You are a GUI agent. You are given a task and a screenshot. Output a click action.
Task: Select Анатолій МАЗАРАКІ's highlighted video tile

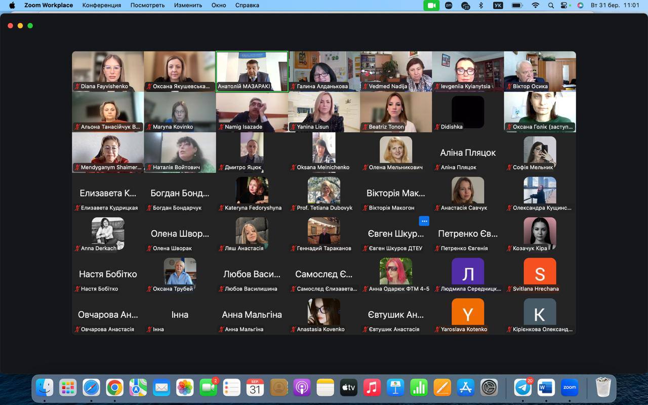tap(252, 71)
